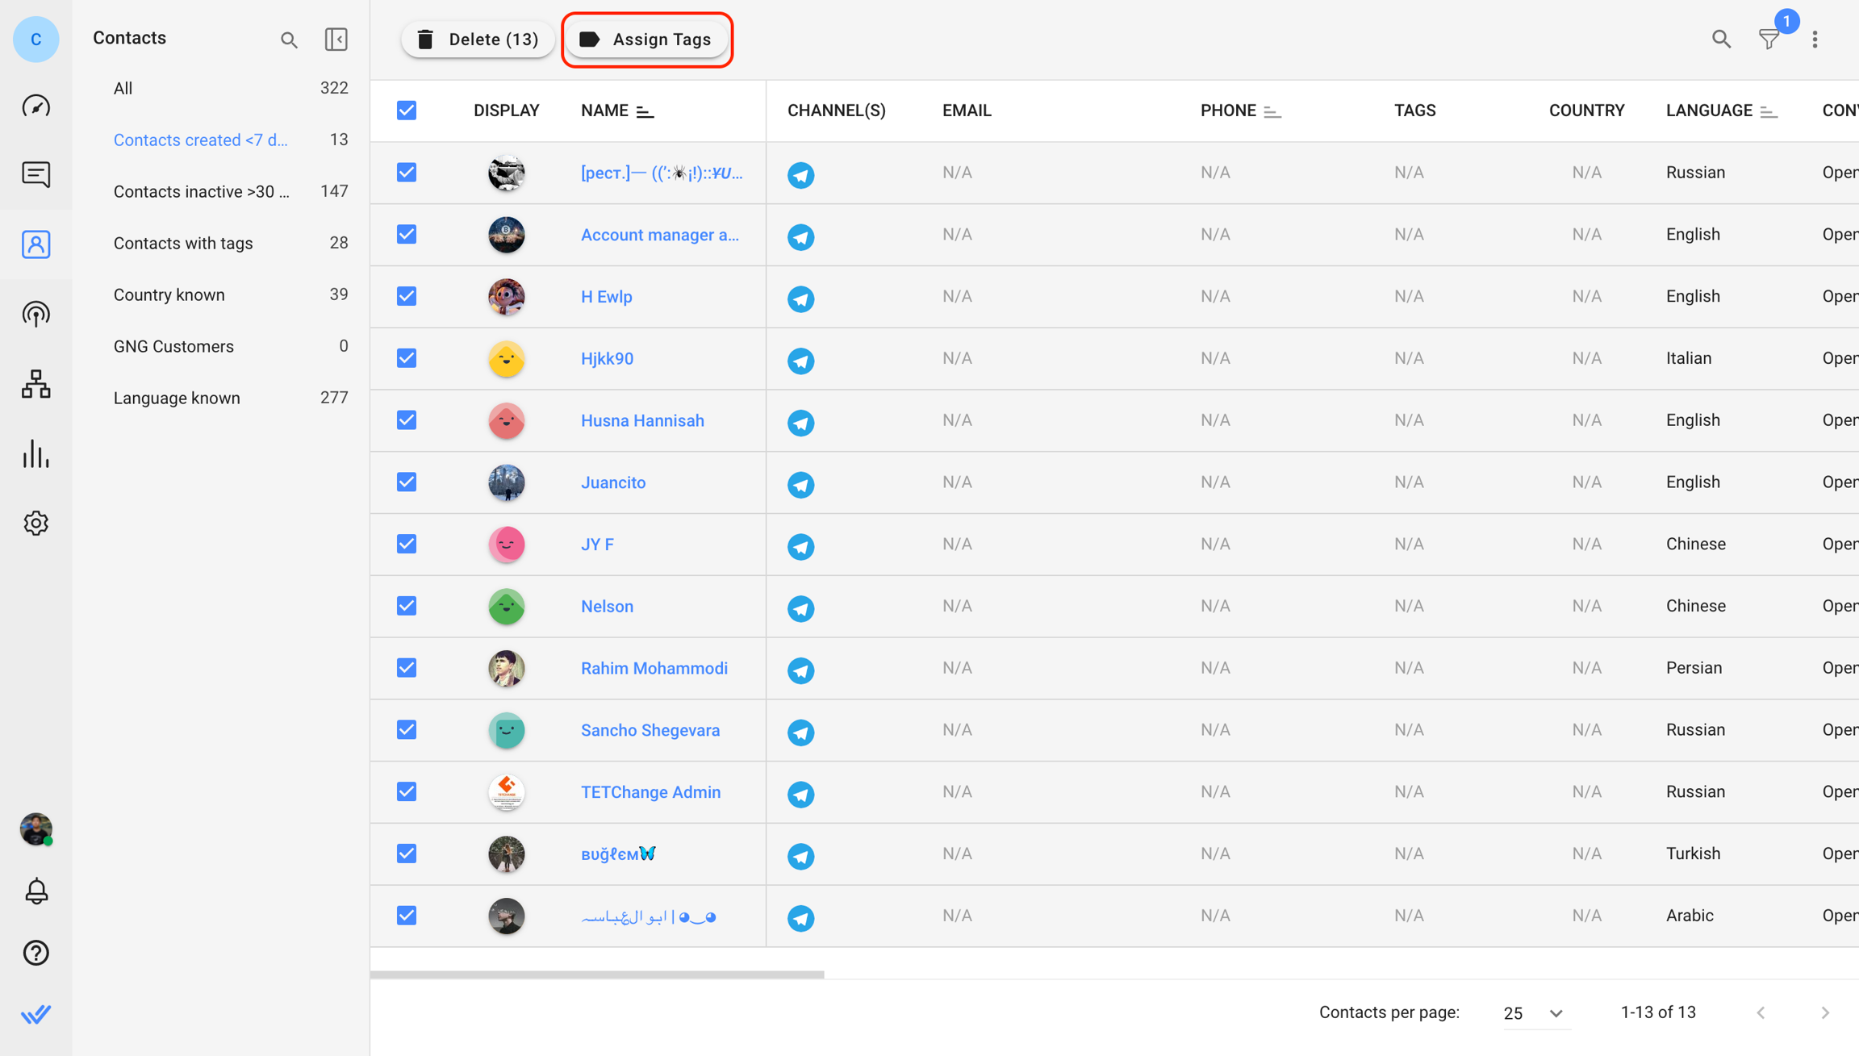Click the filter funnel icon
The image size is (1859, 1056).
click(1769, 39)
